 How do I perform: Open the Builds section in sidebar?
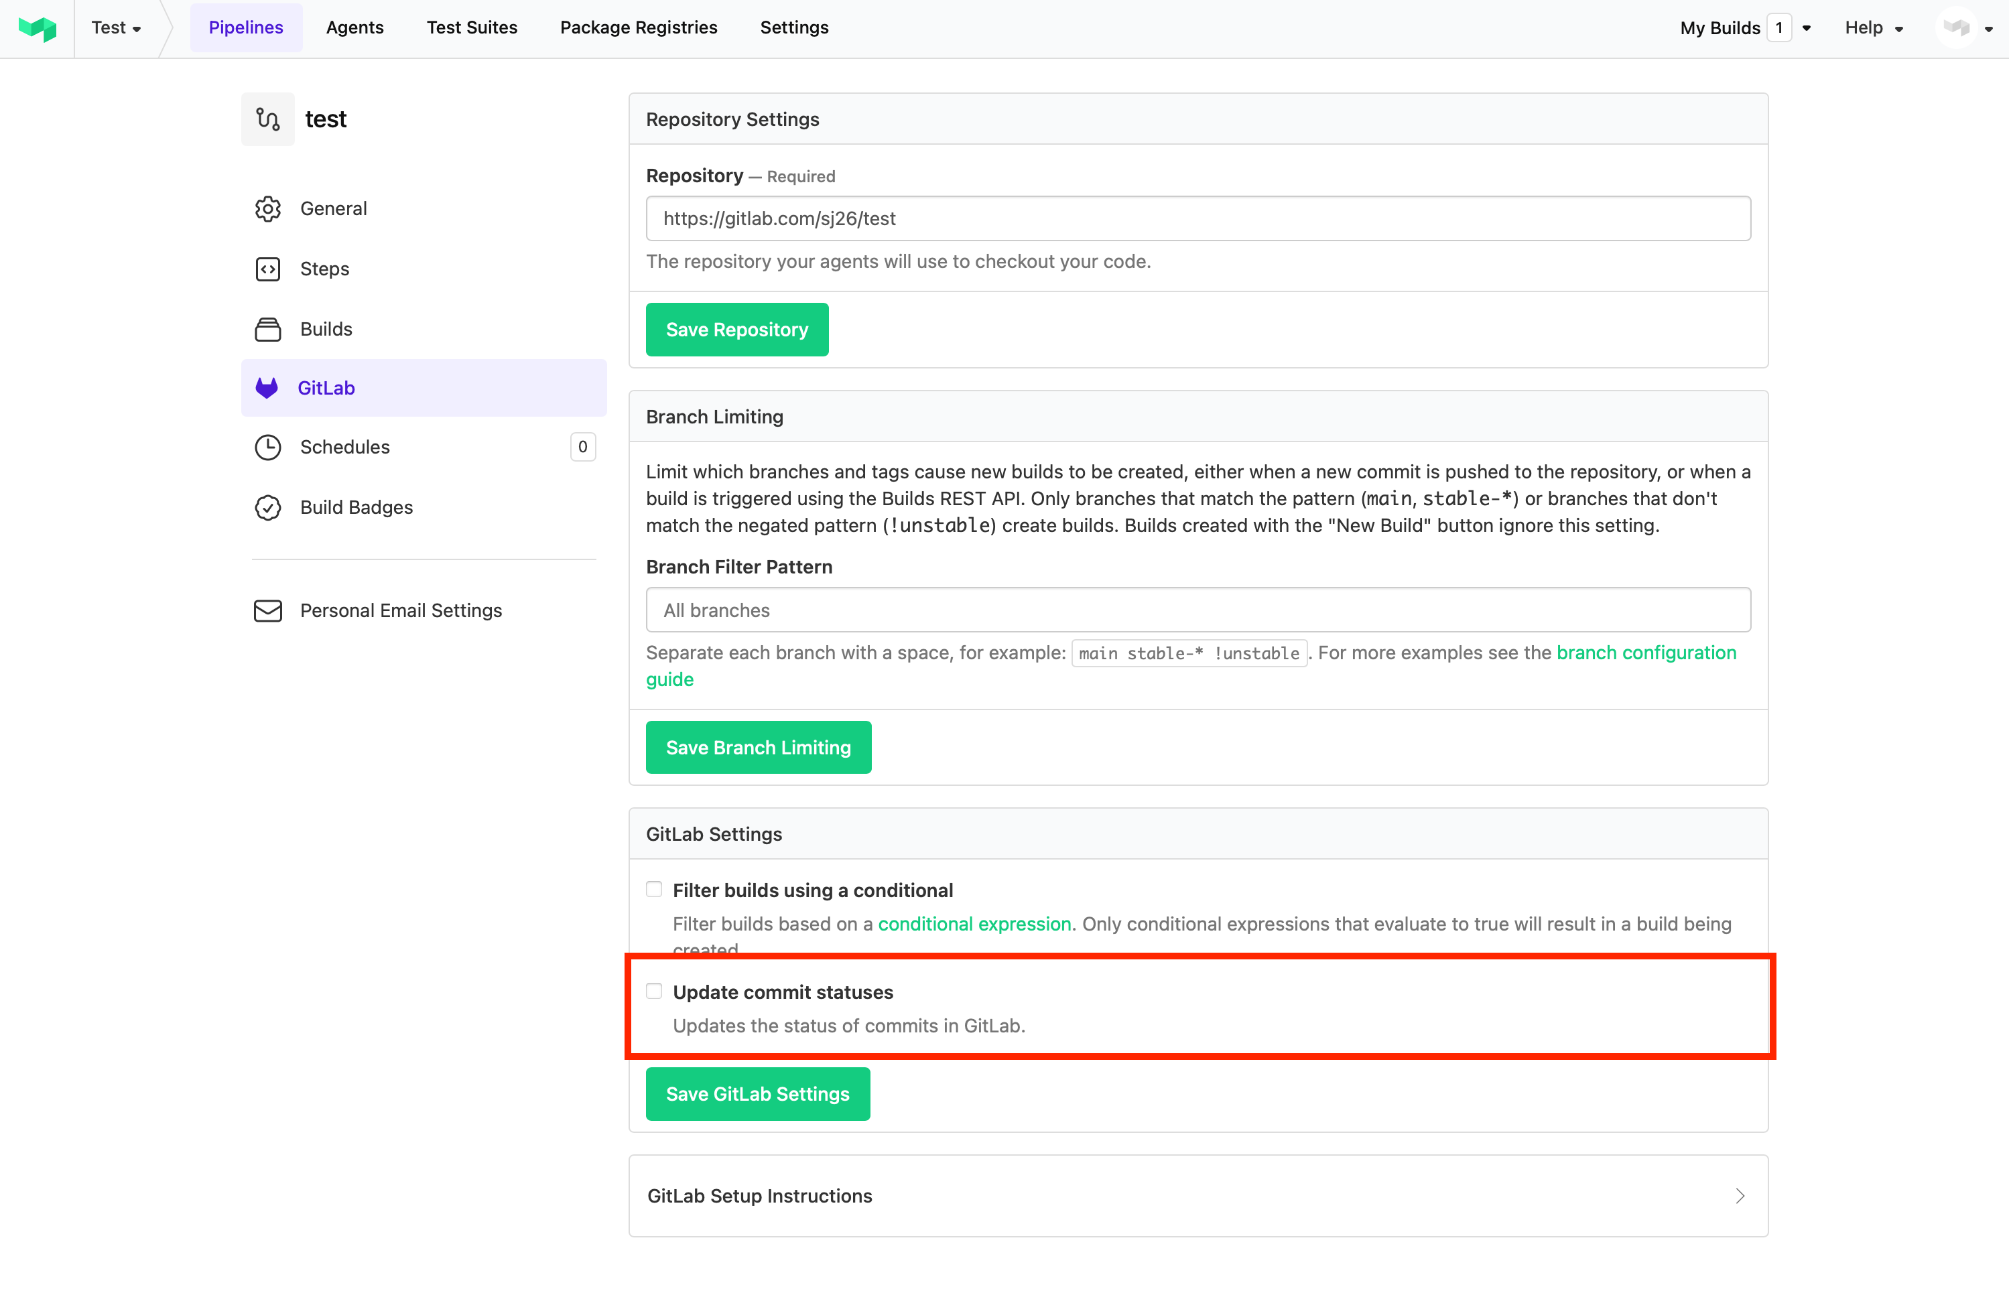326,329
